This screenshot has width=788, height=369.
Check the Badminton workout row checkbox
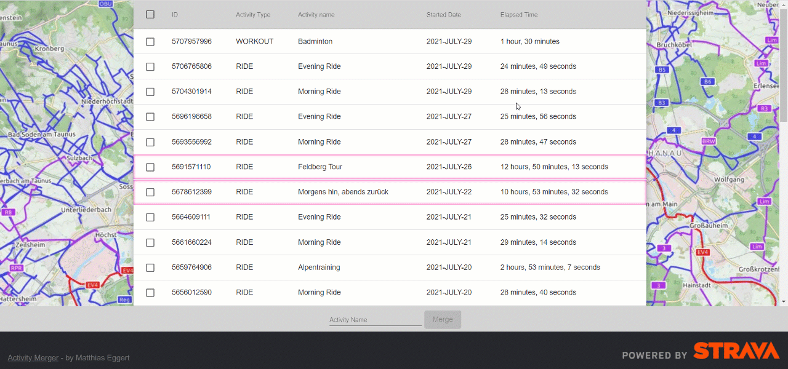pos(150,42)
